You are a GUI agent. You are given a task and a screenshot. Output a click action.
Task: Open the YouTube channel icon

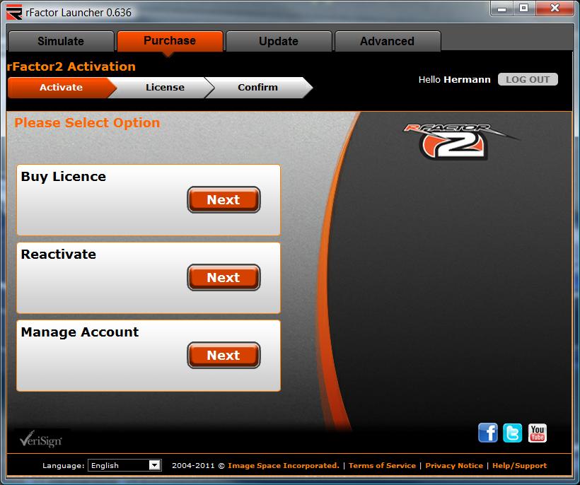[538, 433]
